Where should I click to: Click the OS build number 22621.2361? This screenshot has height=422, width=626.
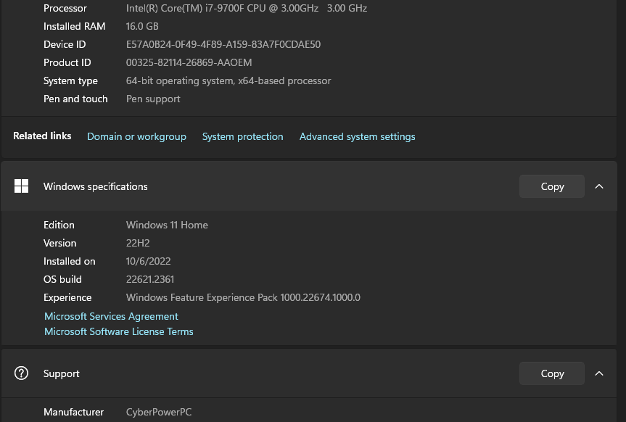tap(150, 279)
